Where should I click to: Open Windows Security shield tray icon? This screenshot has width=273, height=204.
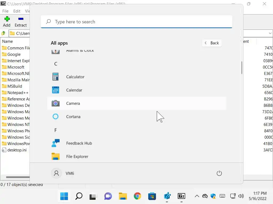pos(213,196)
